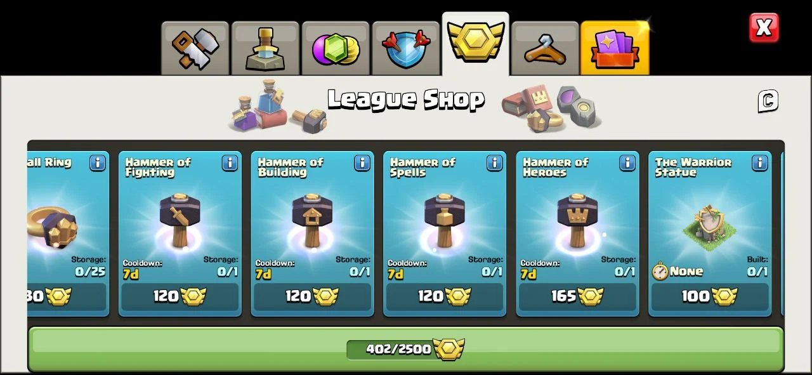Screen dimensions: 812x375
Task: Open the hammer and saw builder tab
Action: [195, 48]
